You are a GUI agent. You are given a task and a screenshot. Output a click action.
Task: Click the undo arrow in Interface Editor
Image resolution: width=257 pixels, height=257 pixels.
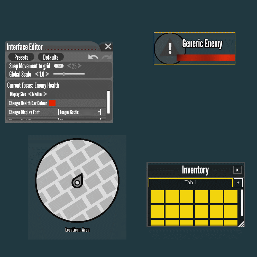pyautogui.click(x=93, y=57)
